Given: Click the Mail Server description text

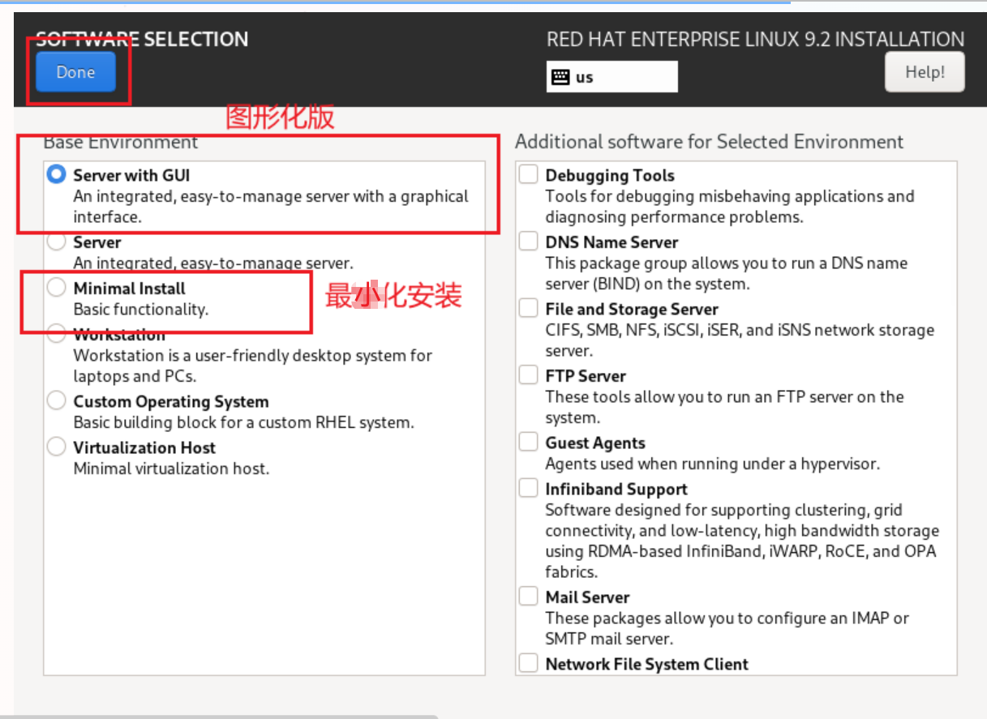Looking at the screenshot, I should coord(727,628).
